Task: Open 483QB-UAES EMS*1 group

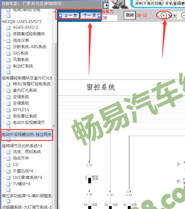Action: (x=22, y=21)
